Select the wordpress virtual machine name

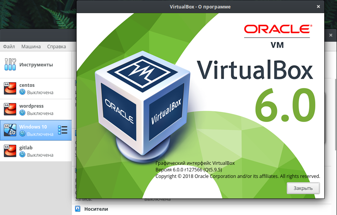(31, 106)
